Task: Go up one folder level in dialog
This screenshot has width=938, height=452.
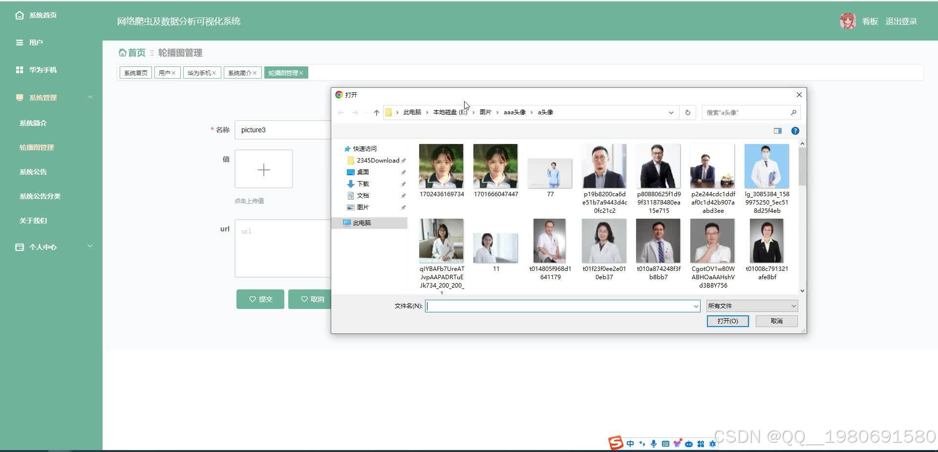Action: point(376,112)
